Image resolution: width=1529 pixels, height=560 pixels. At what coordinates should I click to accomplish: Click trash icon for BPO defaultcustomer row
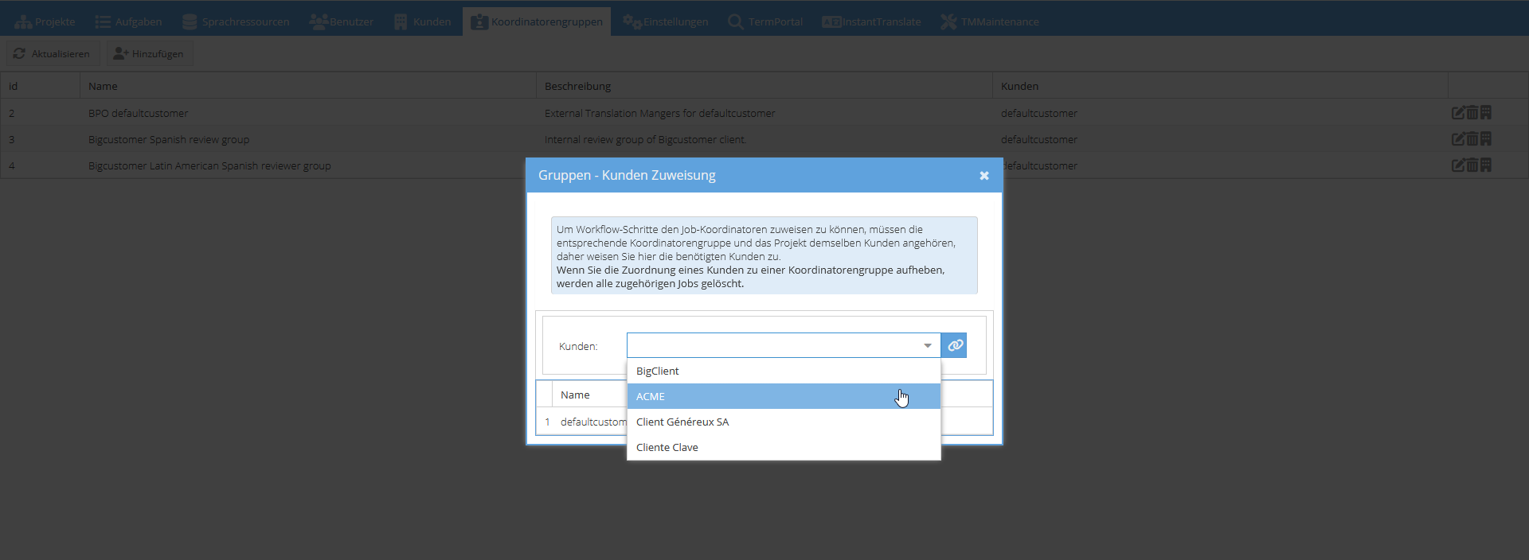[1472, 113]
